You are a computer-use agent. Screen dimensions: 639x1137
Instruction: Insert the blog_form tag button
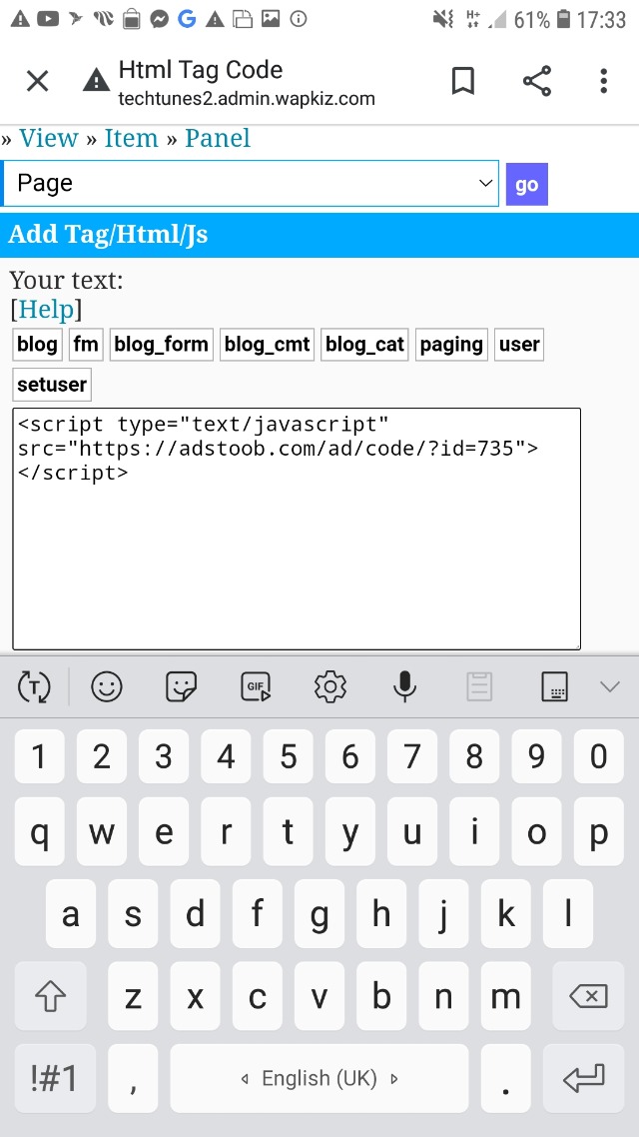[162, 345]
